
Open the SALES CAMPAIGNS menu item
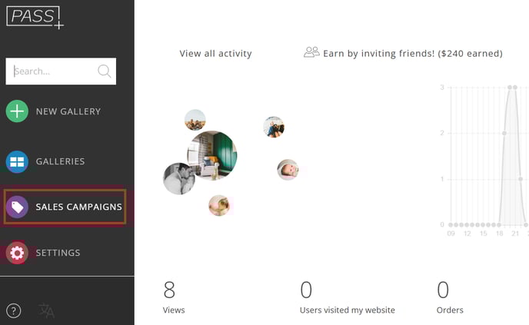point(65,207)
